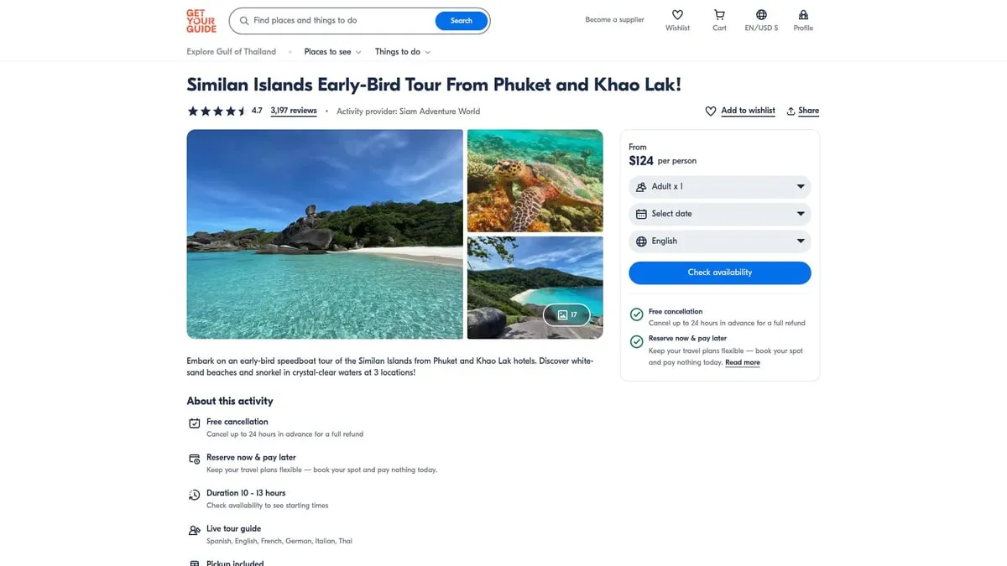1007x566 pixels.
Task: Click the Share icon next to Add to wishlist
Action: tap(790, 110)
